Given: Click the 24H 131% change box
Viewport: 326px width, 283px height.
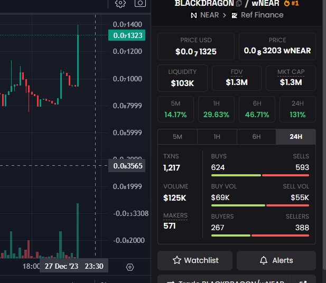Looking at the screenshot, I should click(297, 109).
